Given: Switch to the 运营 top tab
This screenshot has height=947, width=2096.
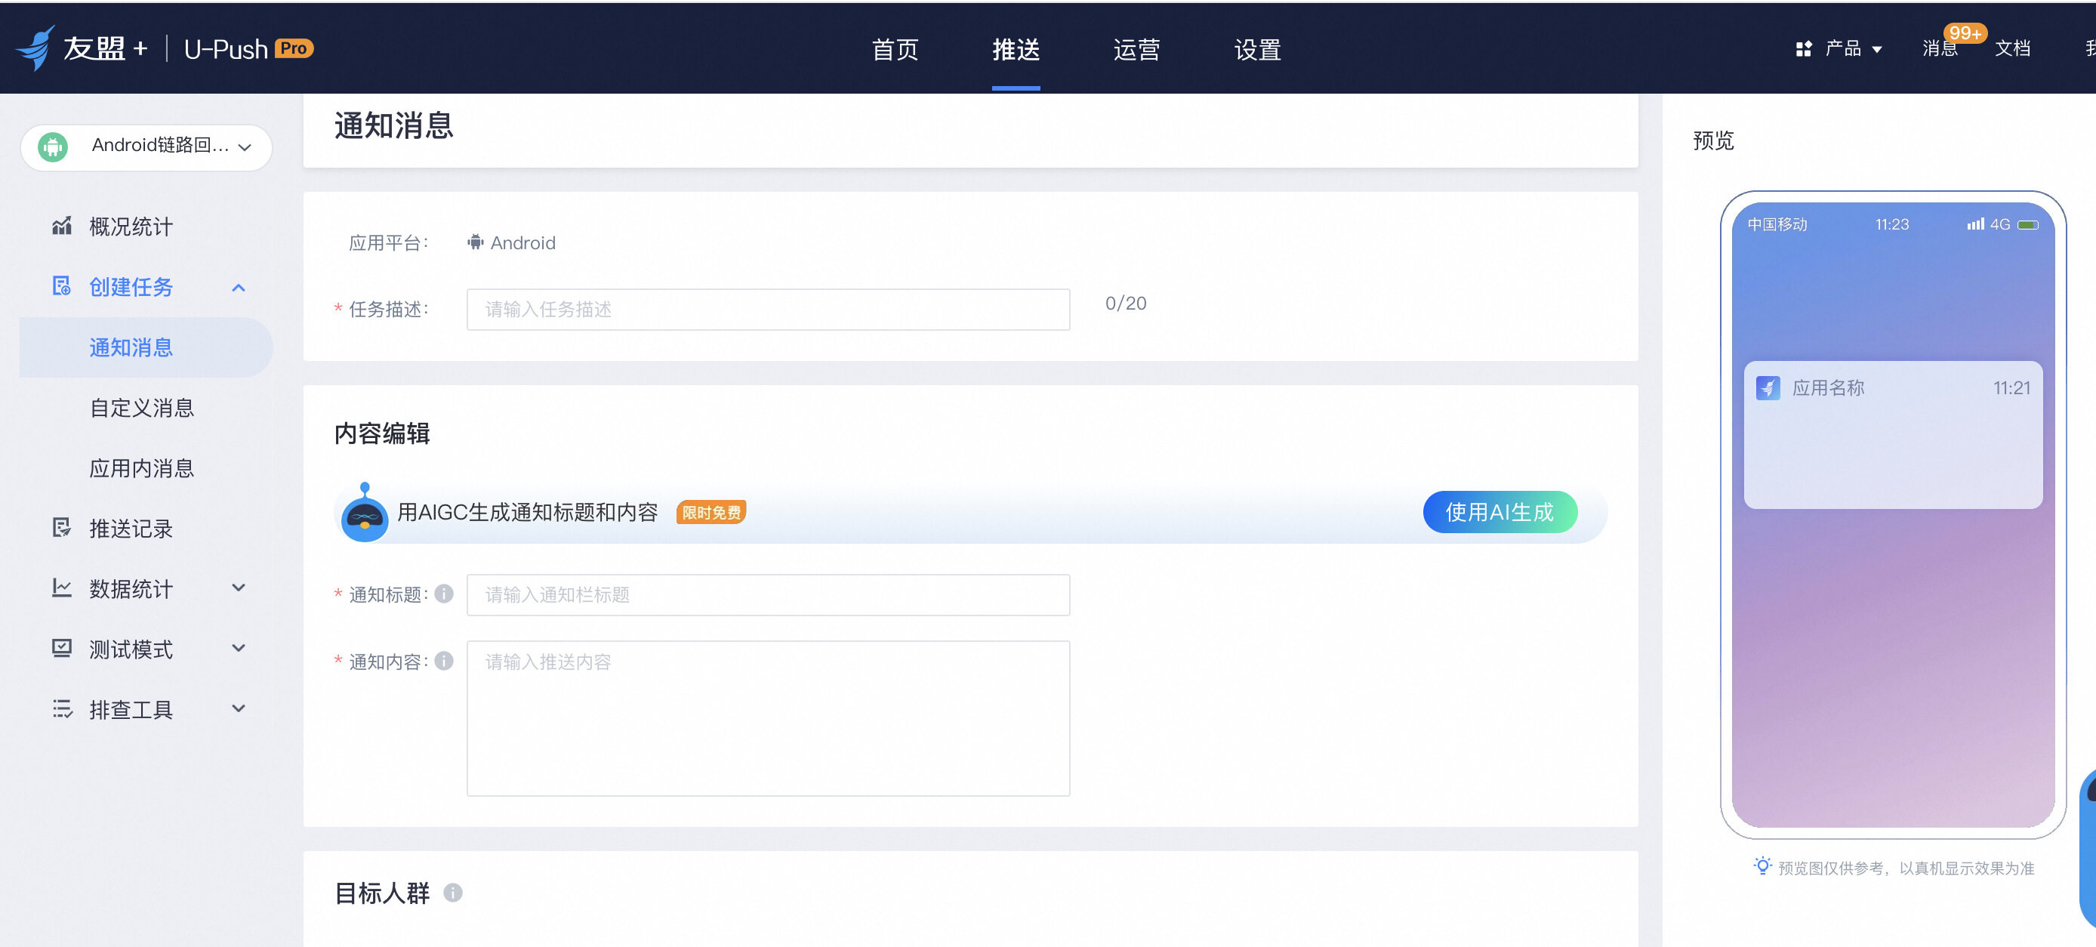Looking at the screenshot, I should coord(1136,50).
